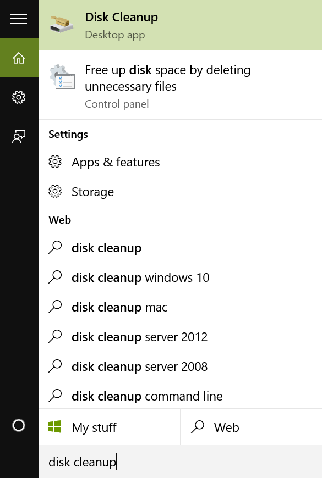This screenshot has height=478, width=322.
Task: Open Apps & features settings
Action: pos(180,162)
